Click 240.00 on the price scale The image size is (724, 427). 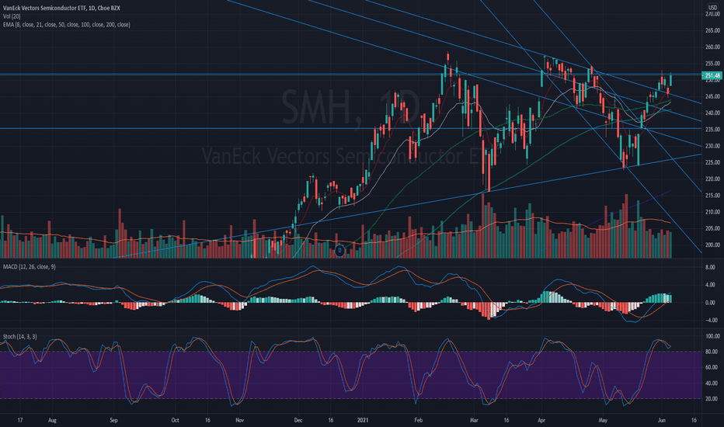pos(712,113)
